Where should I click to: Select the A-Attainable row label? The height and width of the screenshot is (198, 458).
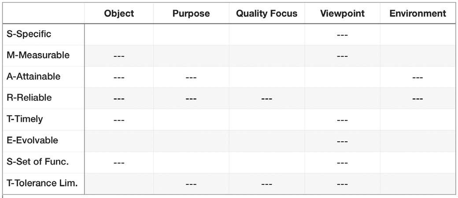click(33, 77)
